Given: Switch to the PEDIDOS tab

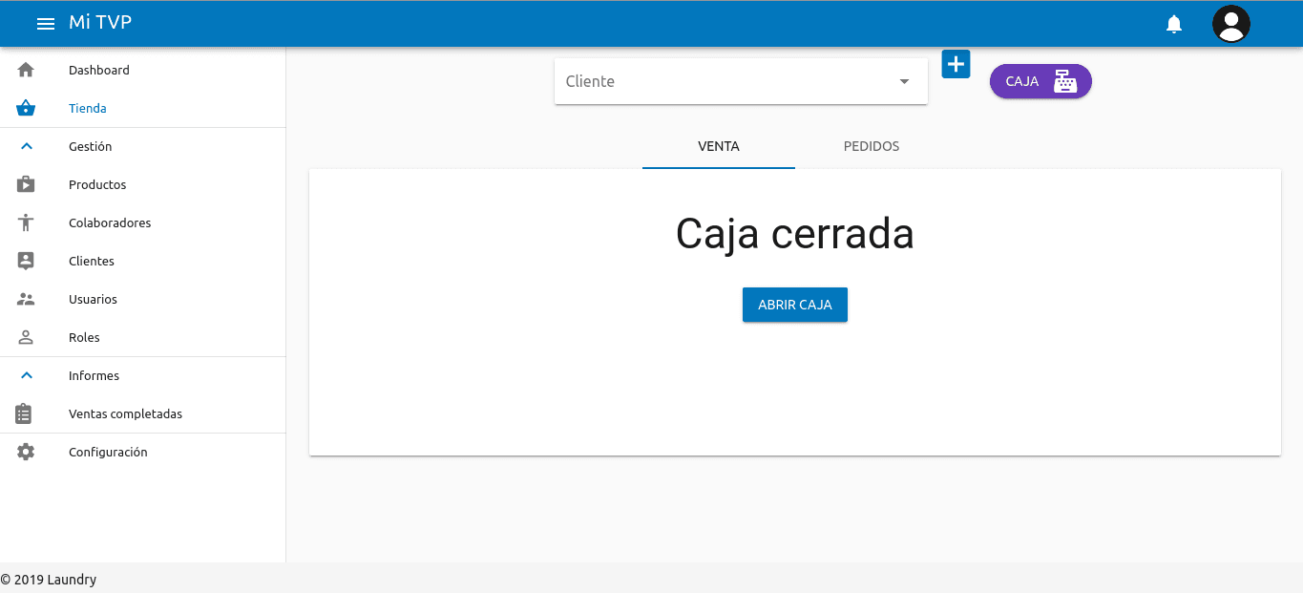Looking at the screenshot, I should tap(872, 146).
